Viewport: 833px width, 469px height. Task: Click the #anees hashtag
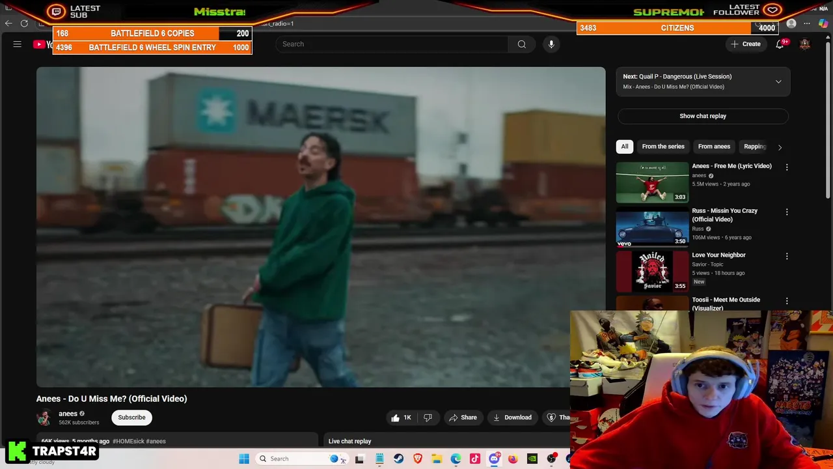tap(156, 441)
